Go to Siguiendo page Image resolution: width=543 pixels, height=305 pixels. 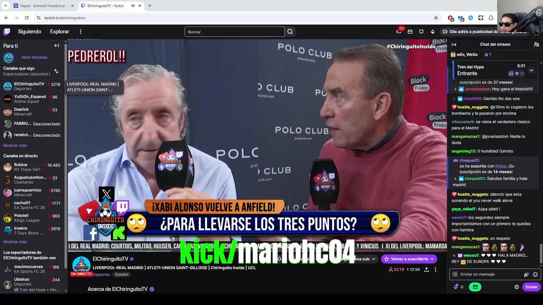point(29,32)
